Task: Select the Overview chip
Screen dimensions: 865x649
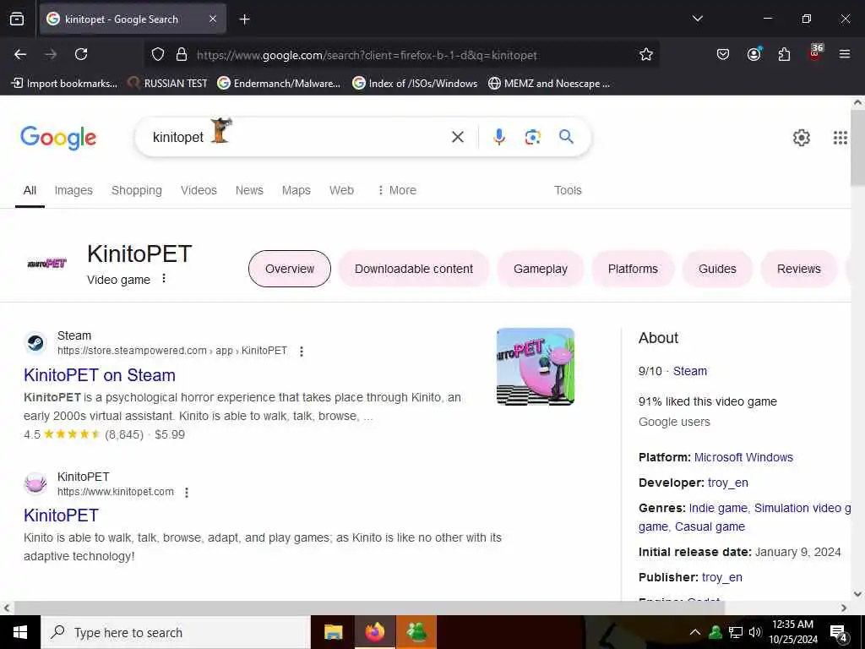Action: point(290,269)
